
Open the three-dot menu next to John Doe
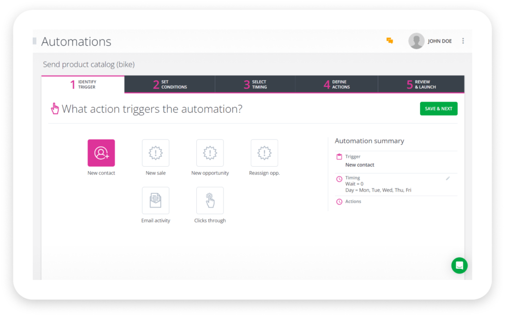point(463,41)
